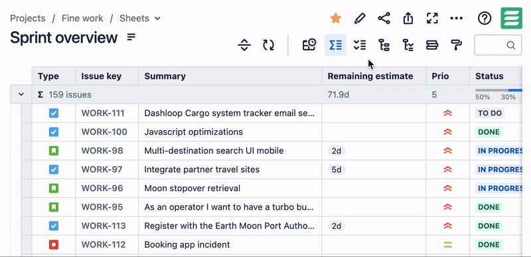The width and height of the screenshot is (531, 257).
Task: Click the search input field
Action: point(498,45)
